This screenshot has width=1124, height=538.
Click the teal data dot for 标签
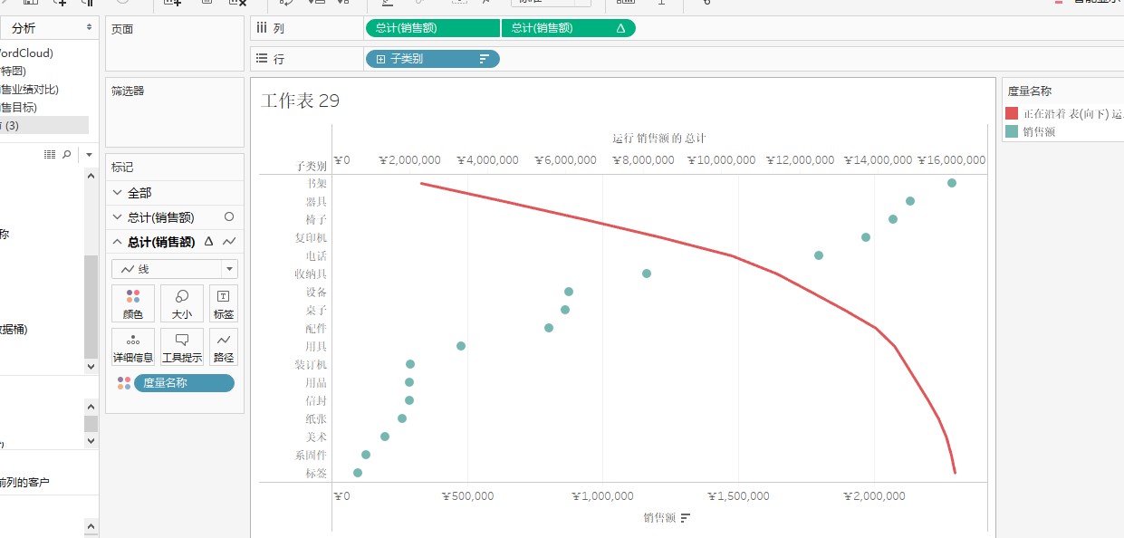click(x=358, y=473)
